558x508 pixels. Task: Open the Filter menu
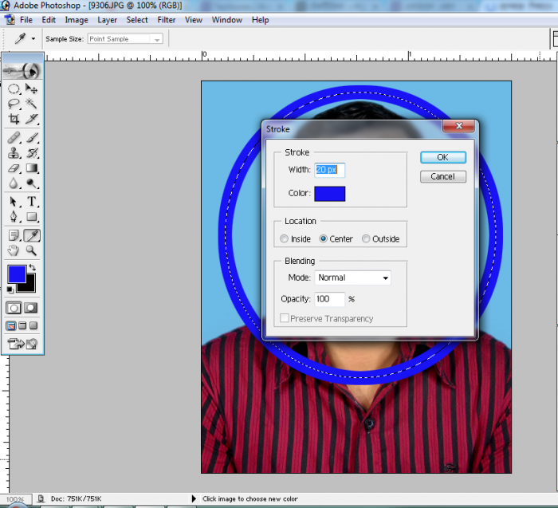point(167,20)
